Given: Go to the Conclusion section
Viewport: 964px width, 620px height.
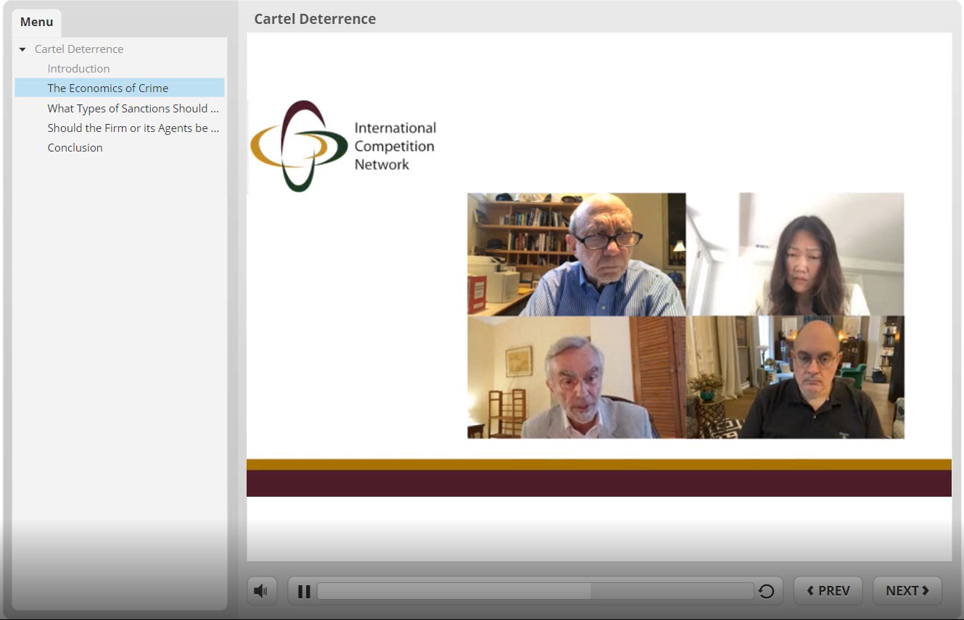Looking at the screenshot, I should pyautogui.click(x=75, y=148).
